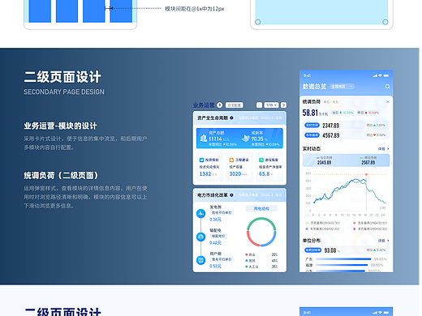Click the blue icon on the 1382 card
422x316 pixels.
(x=201, y=160)
